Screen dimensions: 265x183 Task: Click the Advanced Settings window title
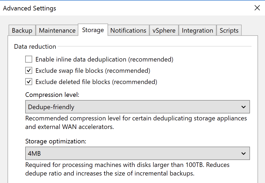point(30,8)
